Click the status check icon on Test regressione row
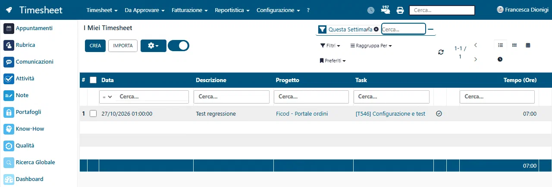Viewport: 552px width, 187px height. (x=439, y=114)
